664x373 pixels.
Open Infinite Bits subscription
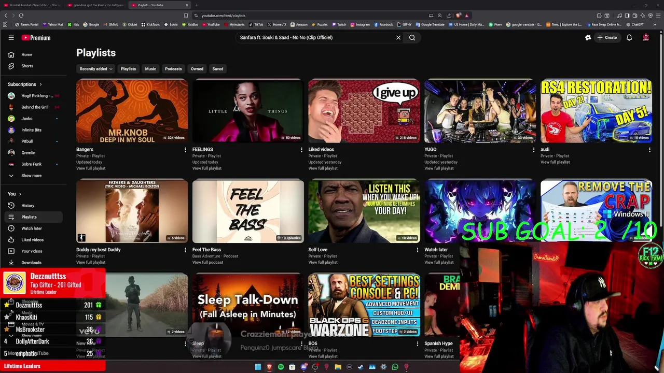tap(34, 130)
